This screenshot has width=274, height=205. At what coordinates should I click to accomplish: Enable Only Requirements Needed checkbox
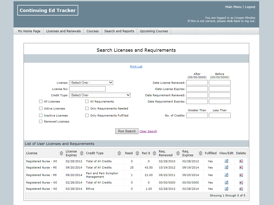point(87,108)
